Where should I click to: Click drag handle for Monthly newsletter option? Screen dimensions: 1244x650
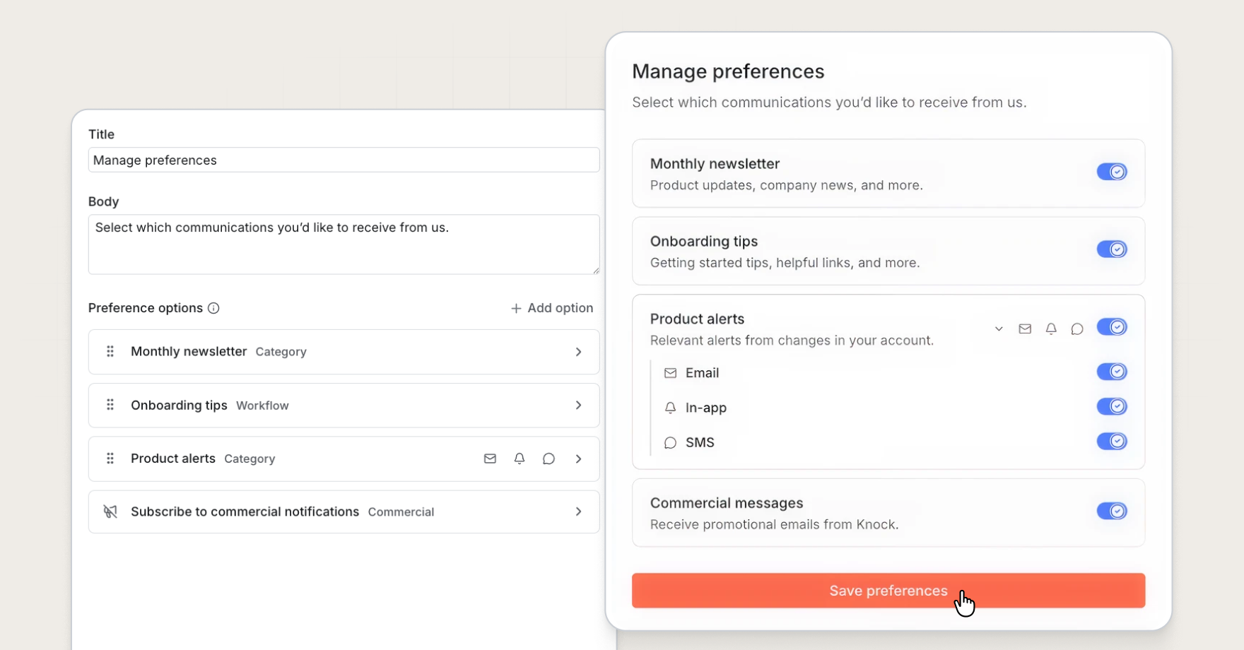[x=110, y=351]
